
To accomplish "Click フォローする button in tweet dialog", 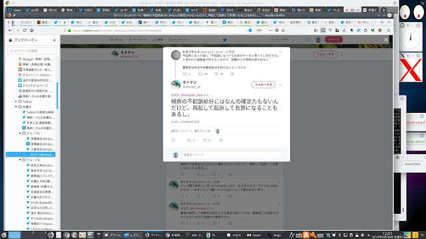I will 264,84.
